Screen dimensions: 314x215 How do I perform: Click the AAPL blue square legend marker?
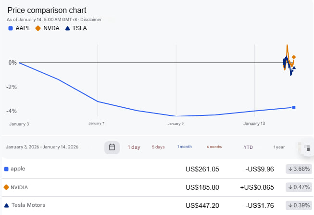pyautogui.click(x=11, y=28)
